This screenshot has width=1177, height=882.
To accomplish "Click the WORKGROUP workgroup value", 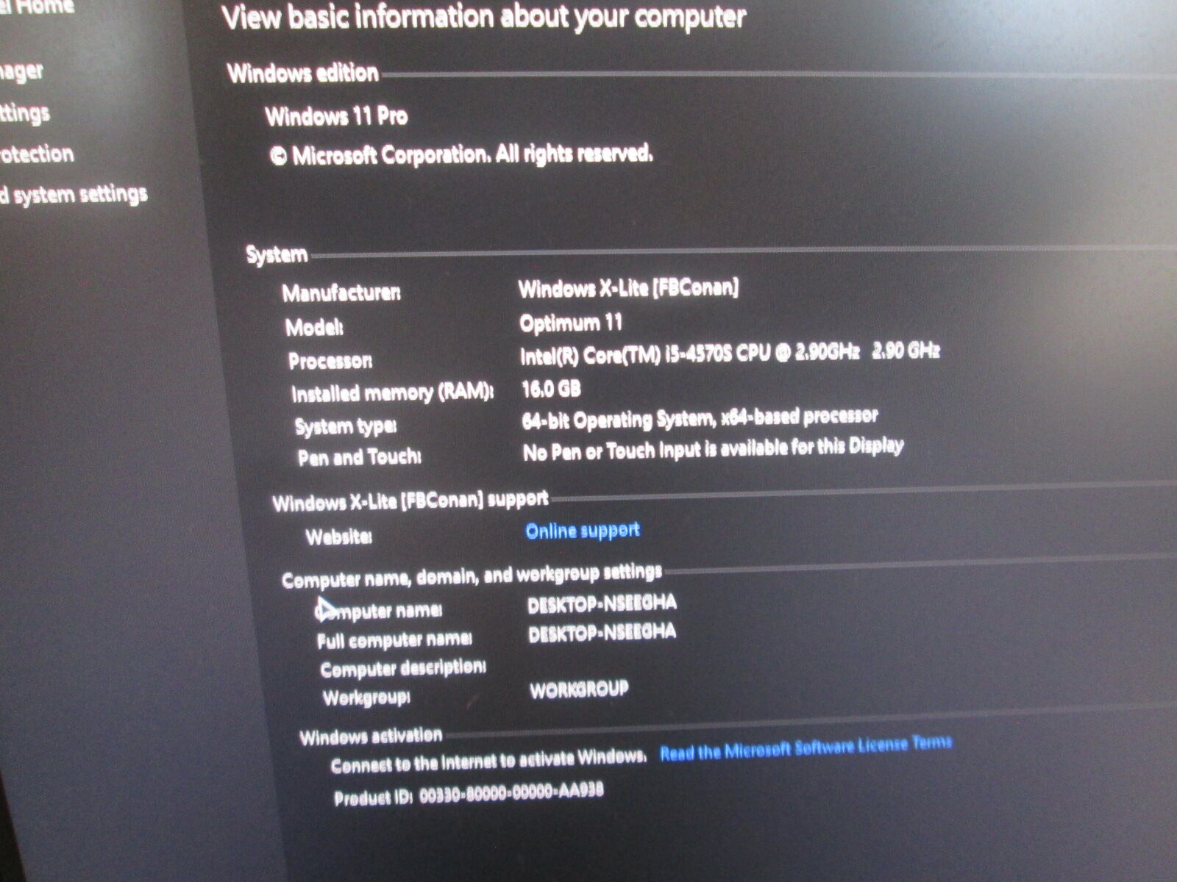I will coord(579,689).
